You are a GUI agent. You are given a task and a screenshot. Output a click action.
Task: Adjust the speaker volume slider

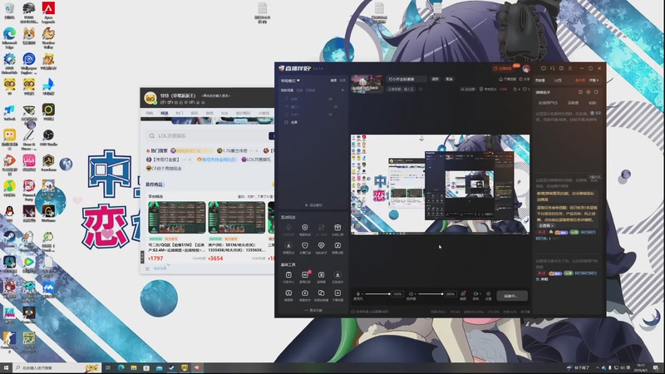(431, 294)
